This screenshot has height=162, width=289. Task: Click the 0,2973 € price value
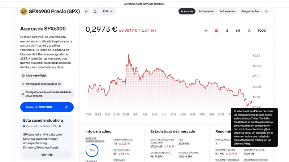(101, 30)
